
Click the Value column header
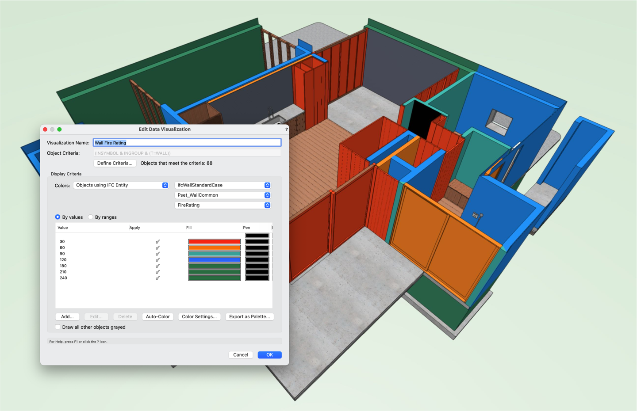coord(63,228)
